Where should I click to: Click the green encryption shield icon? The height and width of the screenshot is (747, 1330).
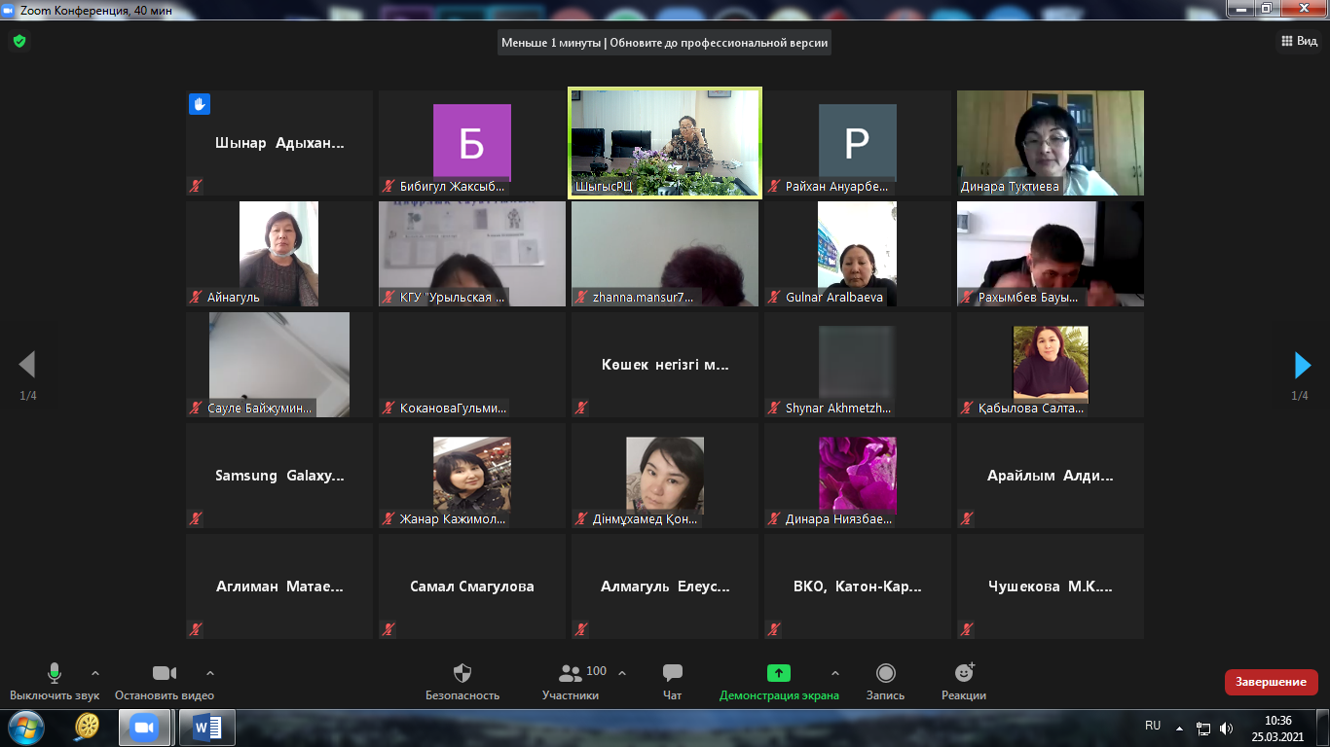pyautogui.click(x=18, y=41)
